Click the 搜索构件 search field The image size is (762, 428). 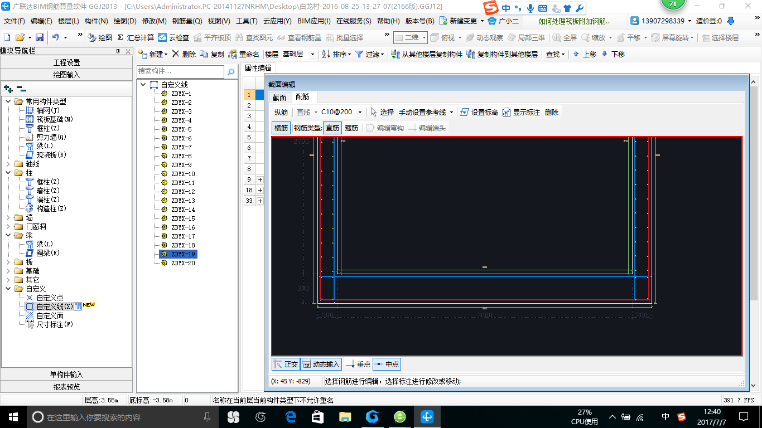pos(180,72)
